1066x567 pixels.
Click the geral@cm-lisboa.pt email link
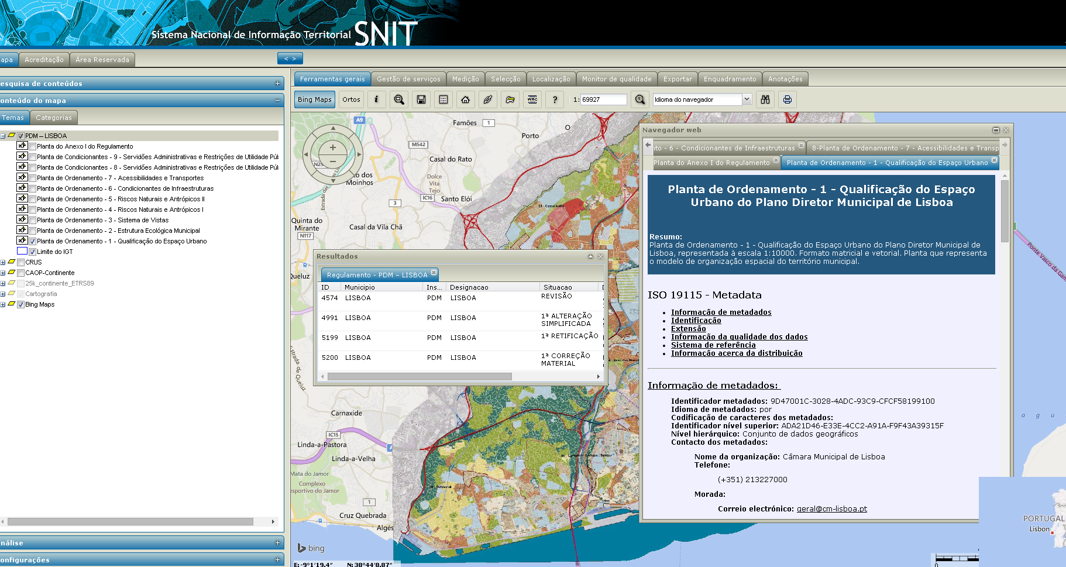(x=832, y=509)
